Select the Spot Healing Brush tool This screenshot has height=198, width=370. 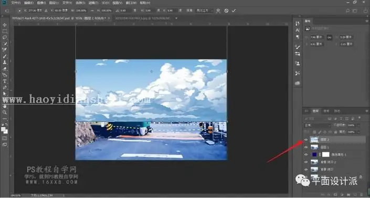(5, 50)
